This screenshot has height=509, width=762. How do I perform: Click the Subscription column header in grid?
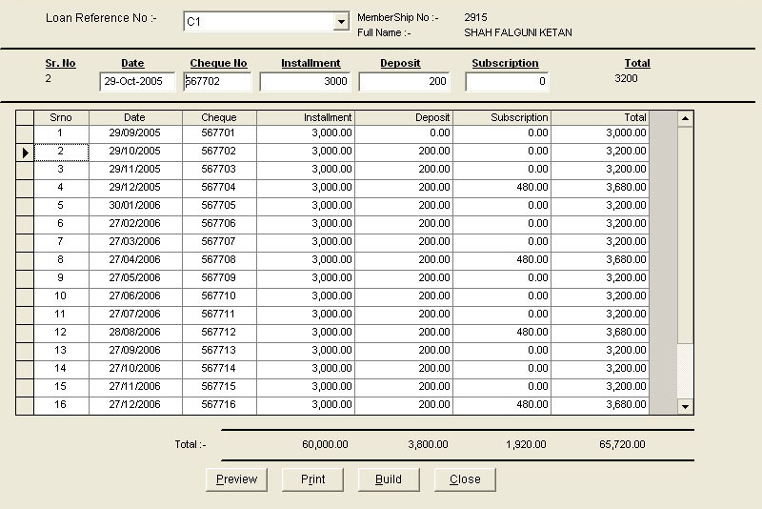[501, 117]
